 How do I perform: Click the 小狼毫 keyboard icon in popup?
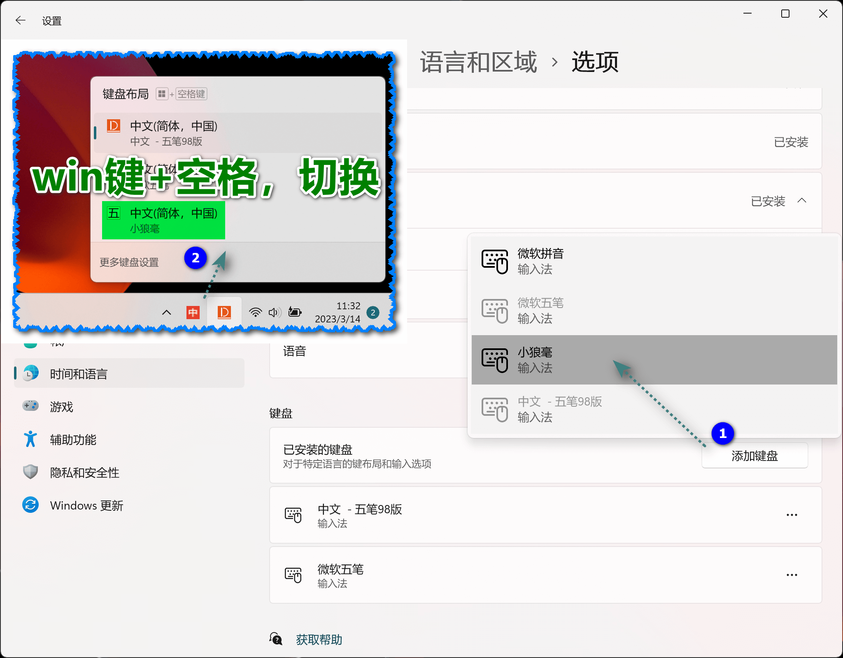495,360
